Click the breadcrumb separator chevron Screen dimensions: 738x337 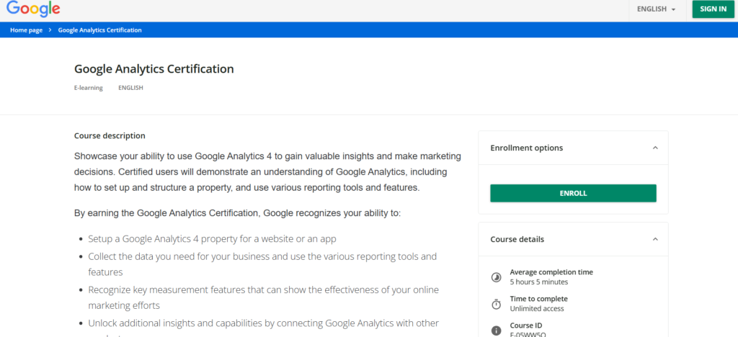50,30
